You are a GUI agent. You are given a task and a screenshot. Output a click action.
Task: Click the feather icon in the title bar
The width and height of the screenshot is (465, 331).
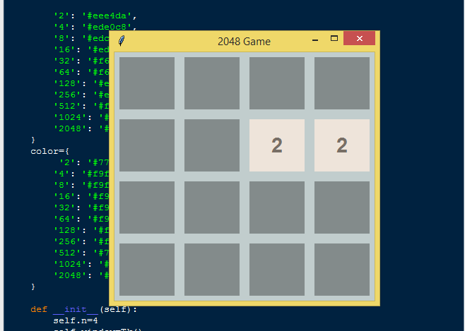pyautogui.click(x=122, y=41)
